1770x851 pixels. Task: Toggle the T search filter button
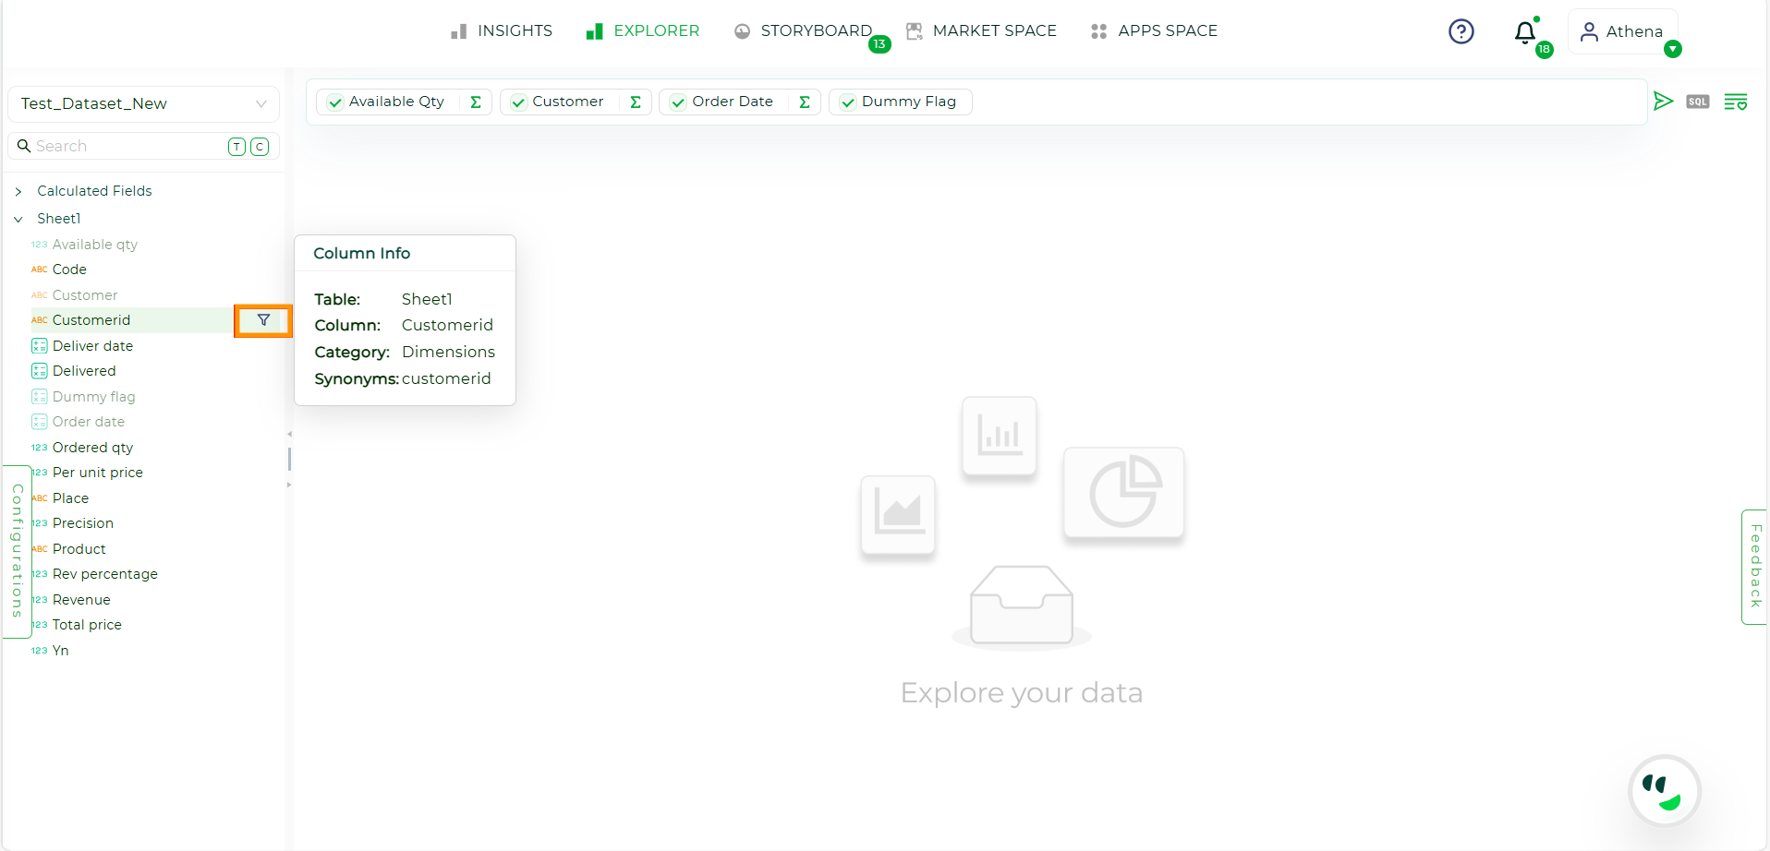coord(236,147)
